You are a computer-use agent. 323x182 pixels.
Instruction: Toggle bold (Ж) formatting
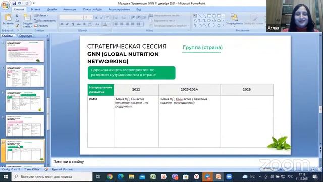pyautogui.click(x=62, y=24)
